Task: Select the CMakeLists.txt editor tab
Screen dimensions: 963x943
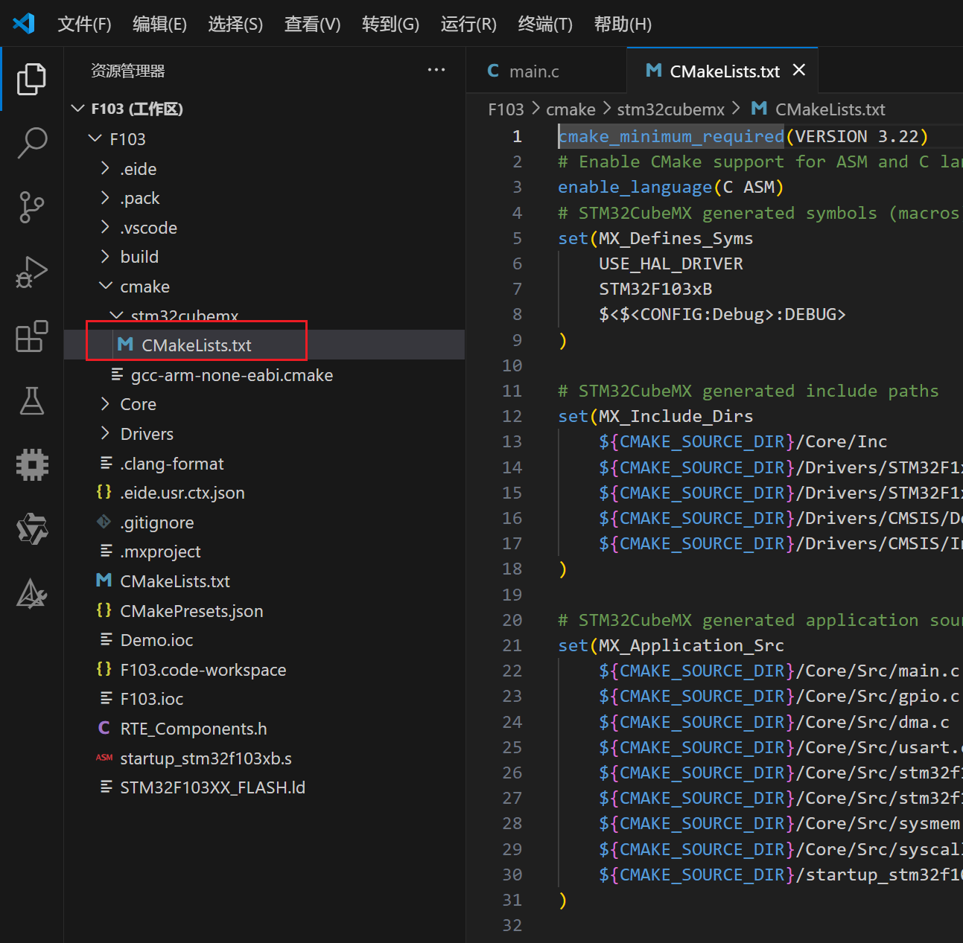Action: pyautogui.click(x=722, y=71)
